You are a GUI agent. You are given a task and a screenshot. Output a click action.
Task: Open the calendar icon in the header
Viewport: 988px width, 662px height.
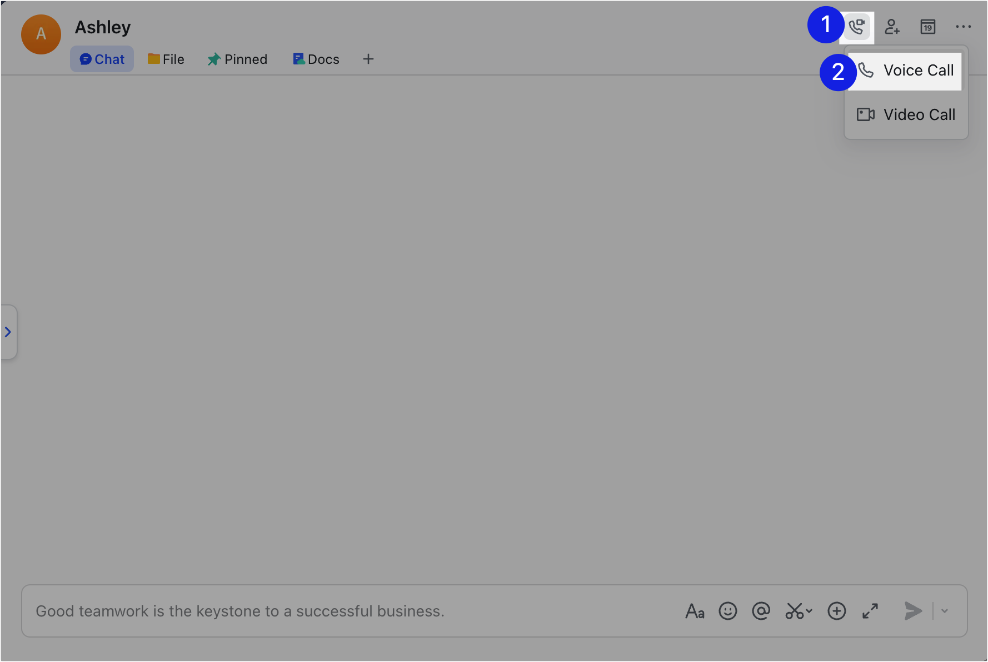(x=927, y=27)
